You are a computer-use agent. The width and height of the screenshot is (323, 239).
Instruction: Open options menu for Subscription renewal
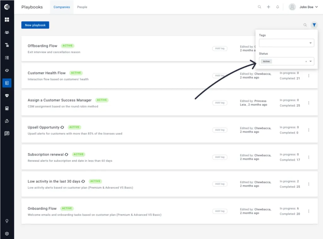pyautogui.click(x=308, y=157)
